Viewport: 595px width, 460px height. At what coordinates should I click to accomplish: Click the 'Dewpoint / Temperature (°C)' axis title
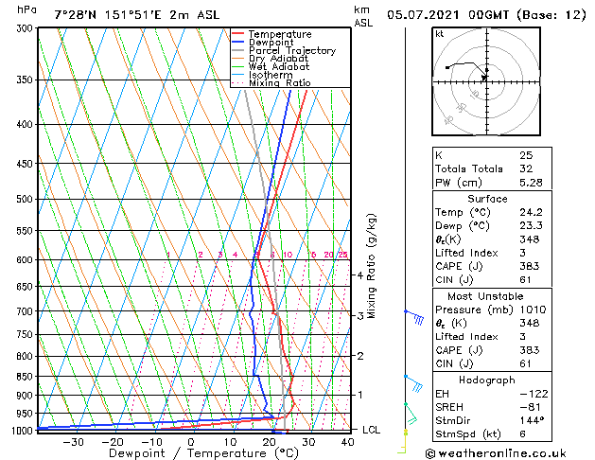203,453
